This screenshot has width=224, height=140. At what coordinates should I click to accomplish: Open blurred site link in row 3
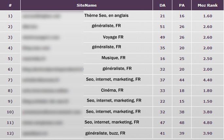(x=41, y=37)
